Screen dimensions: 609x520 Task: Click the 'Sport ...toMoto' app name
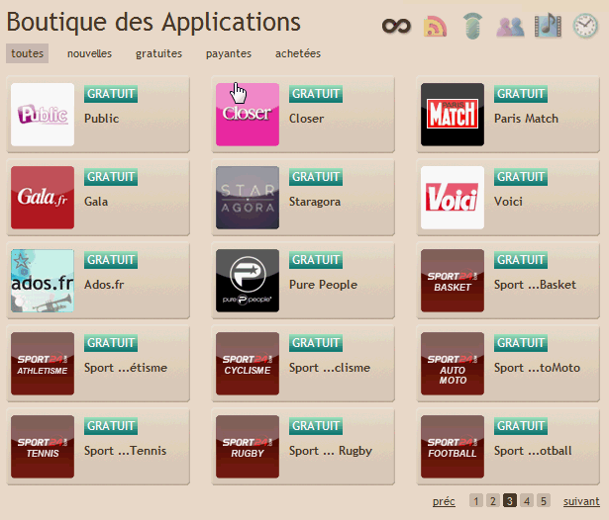537,367
